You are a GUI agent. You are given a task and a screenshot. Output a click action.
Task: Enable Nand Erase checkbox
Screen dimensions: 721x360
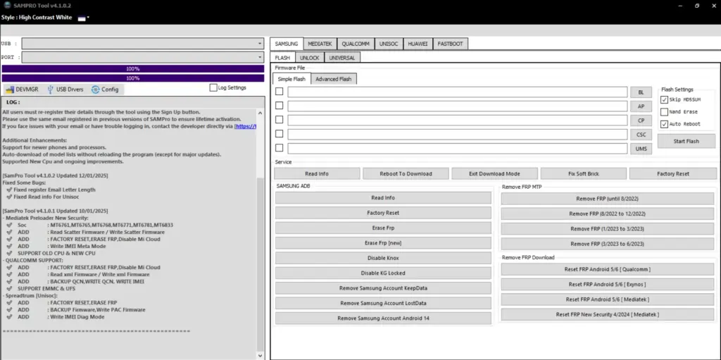[x=664, y=112]
